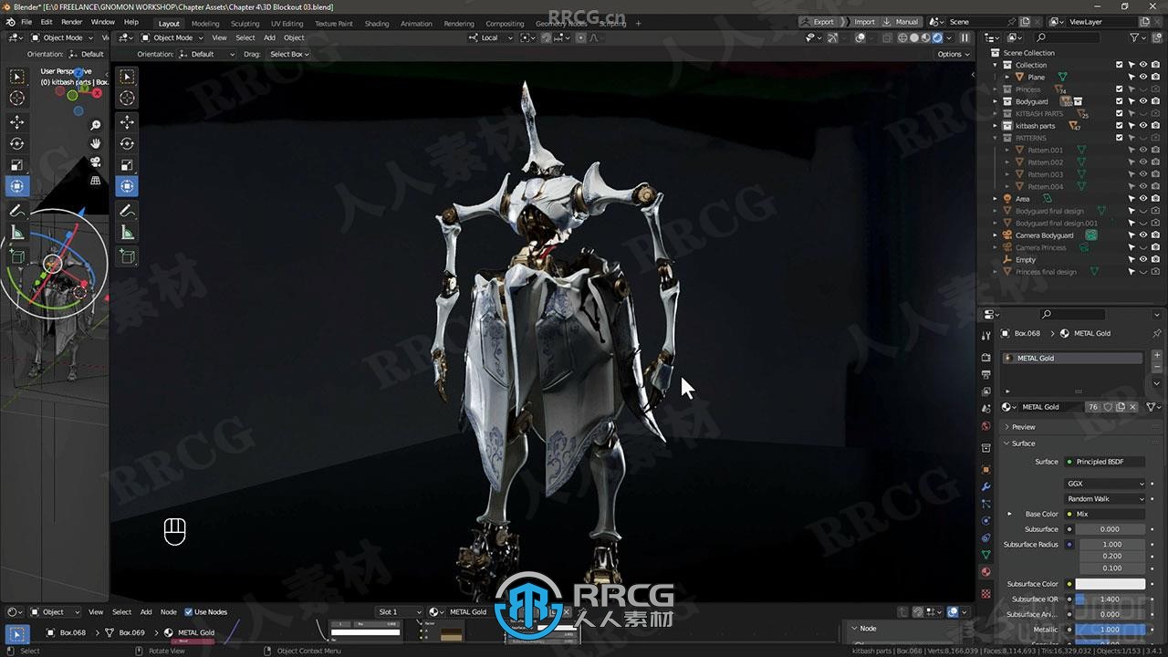Open the Texture checkerboard properties tab
Viewport: 1168px width, 657px height.
pos(985,593)
